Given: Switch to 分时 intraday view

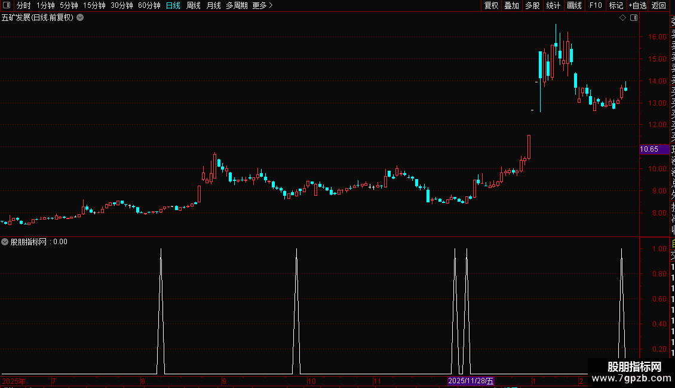Looking at the screenshot, I should pyautogui.click(x=24, y=5).
